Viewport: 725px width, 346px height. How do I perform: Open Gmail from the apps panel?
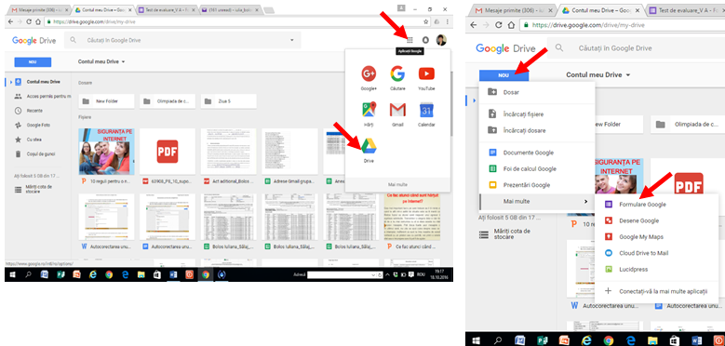click(x=397, y=114)
